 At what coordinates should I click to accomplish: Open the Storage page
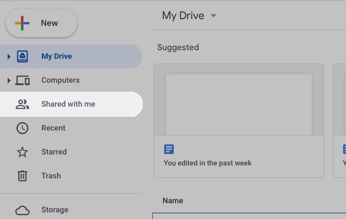[x=71, y=210]
